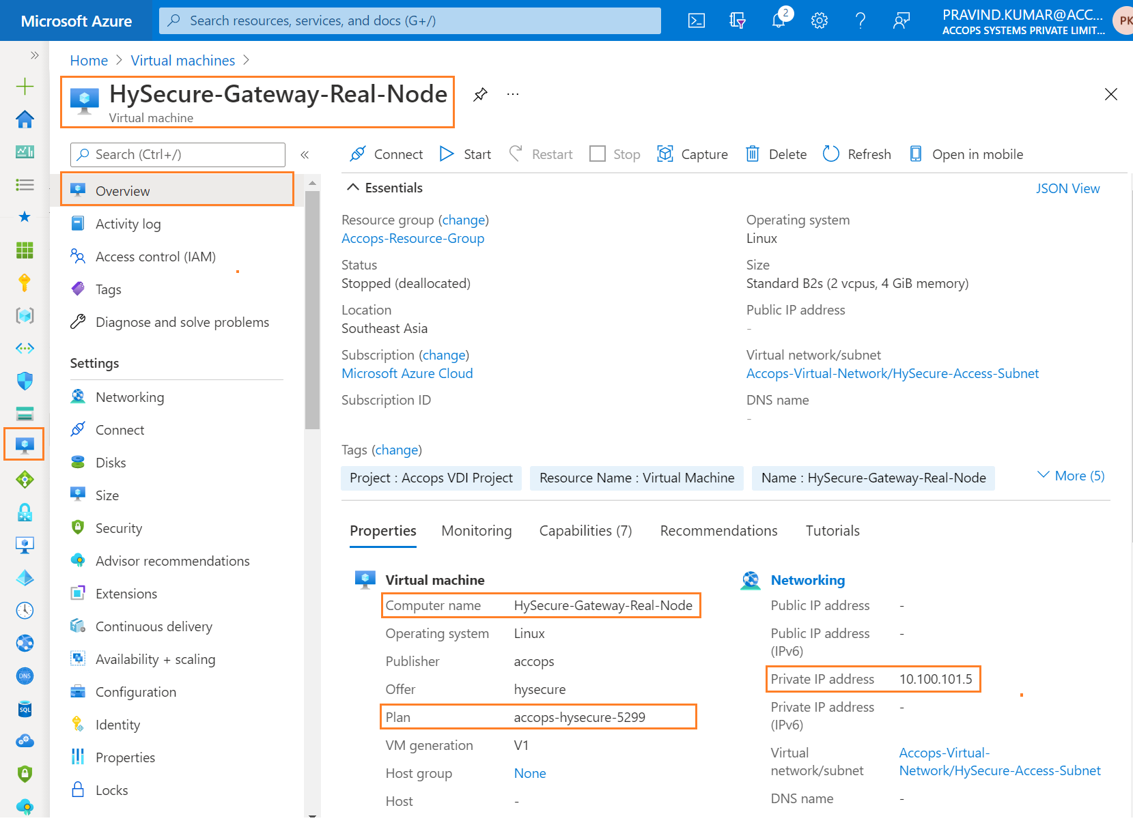This screenshot has width=1133, height=825.
Task: Open Virtual machines icon in sidebar
Action: coord(25,445)
